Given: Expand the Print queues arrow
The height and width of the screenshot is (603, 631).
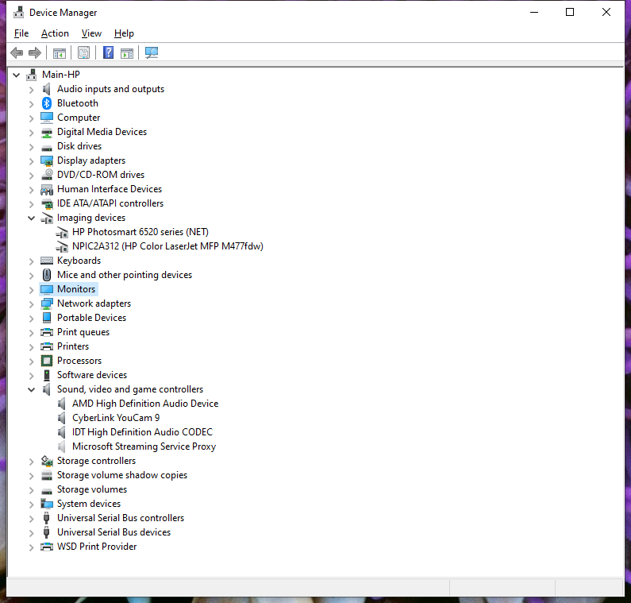Looking at the screenshot, I should tap(32, 332).
